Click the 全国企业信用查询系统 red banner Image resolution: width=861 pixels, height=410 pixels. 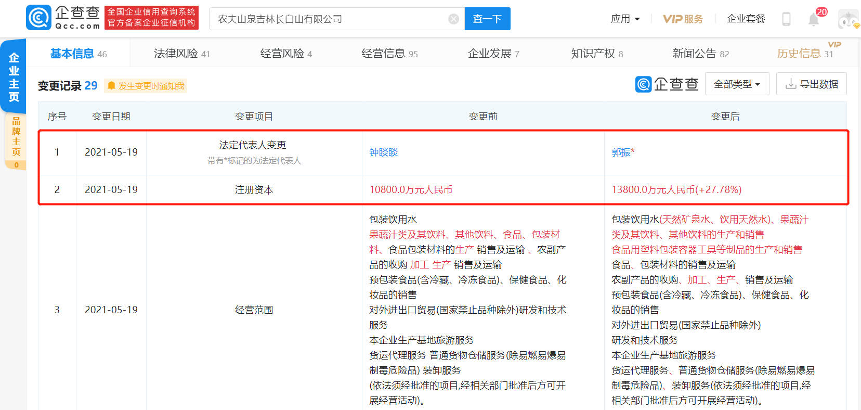coord(151,18)
